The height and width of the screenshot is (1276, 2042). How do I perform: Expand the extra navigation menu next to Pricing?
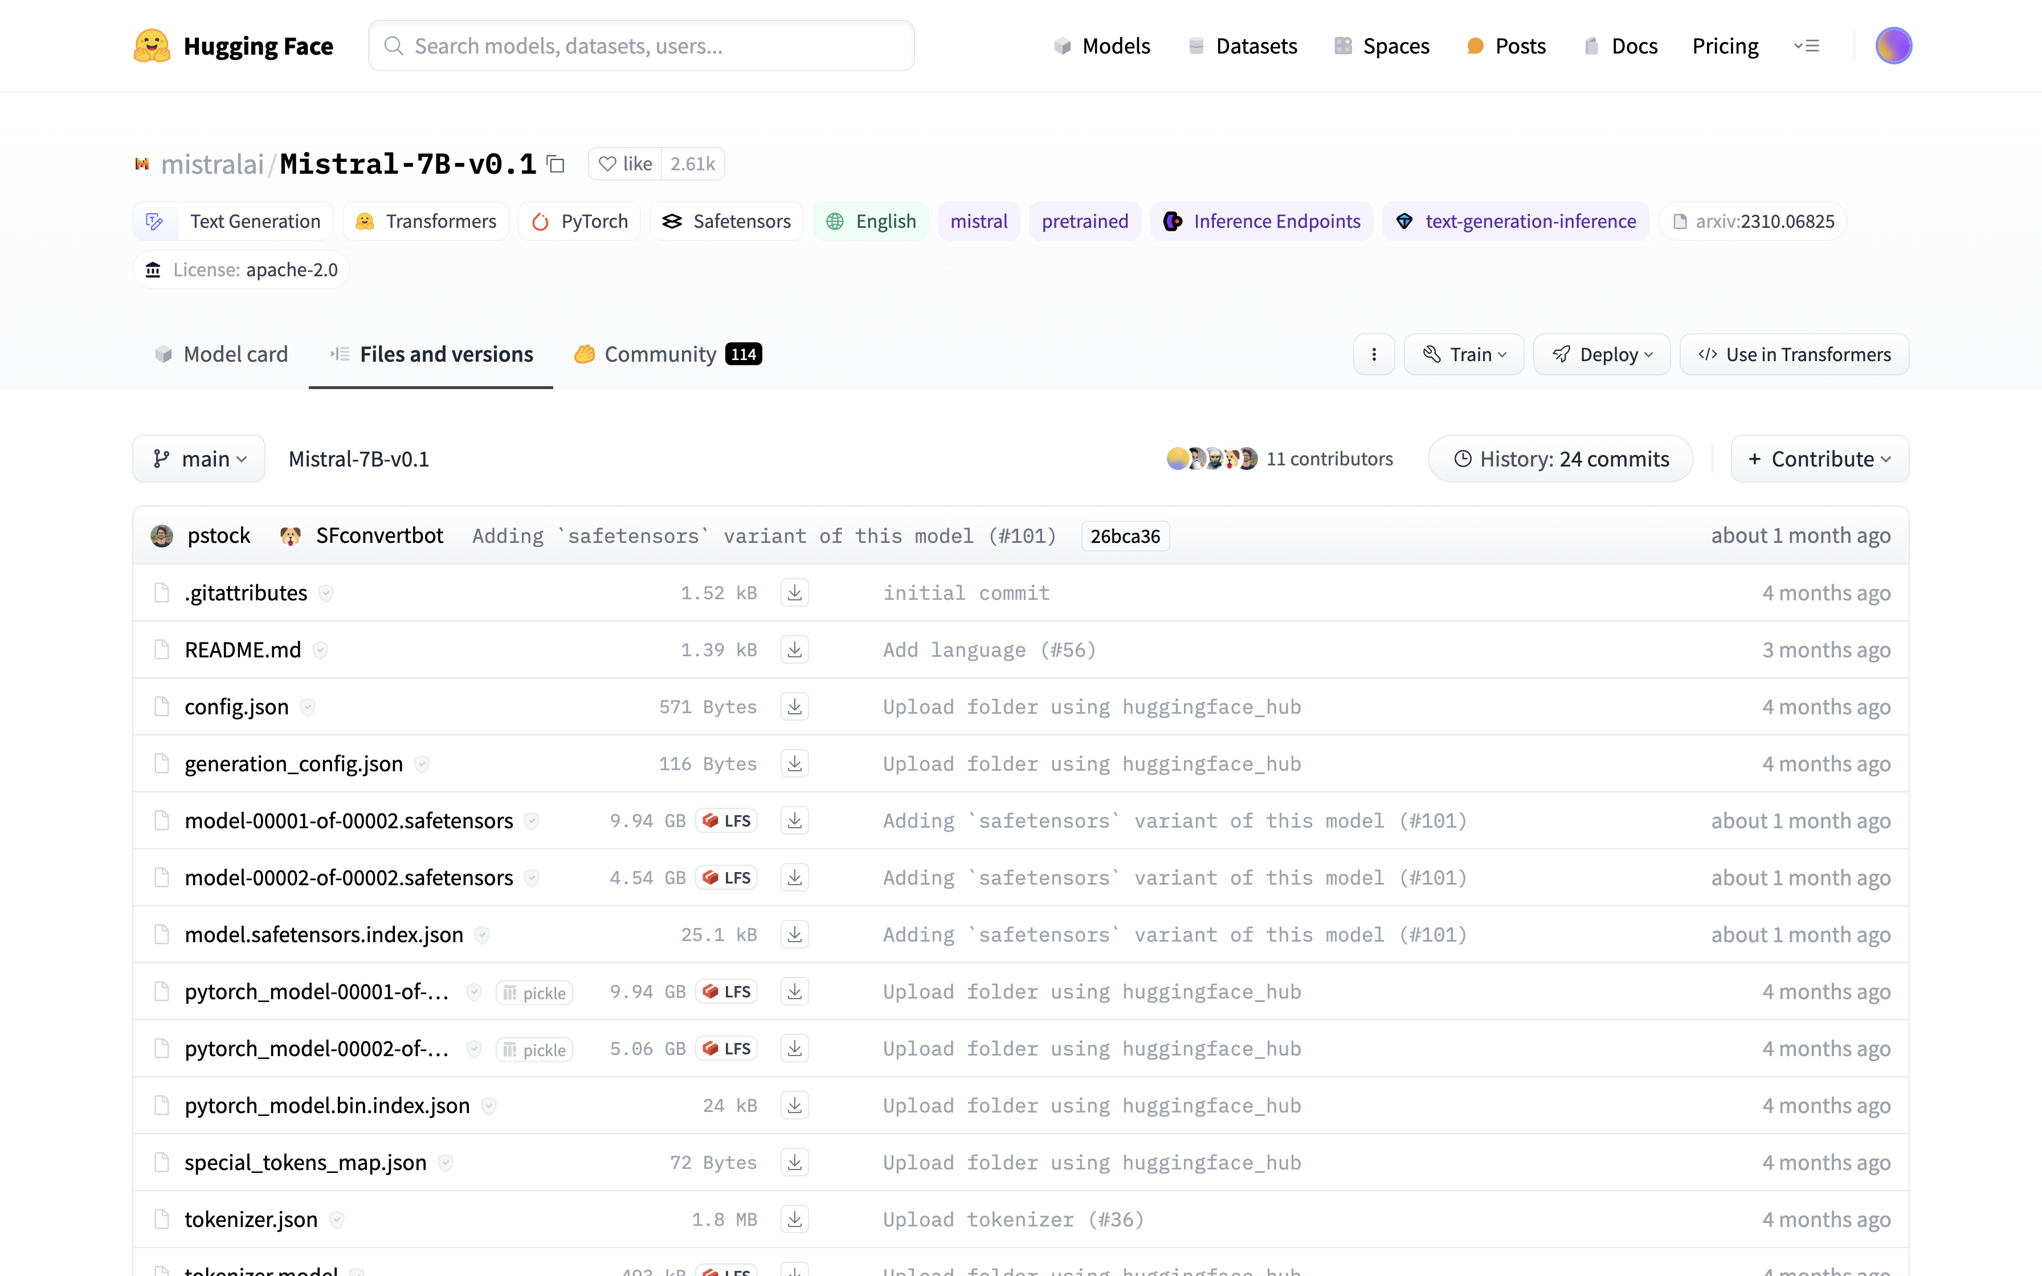coord(1807,46)
